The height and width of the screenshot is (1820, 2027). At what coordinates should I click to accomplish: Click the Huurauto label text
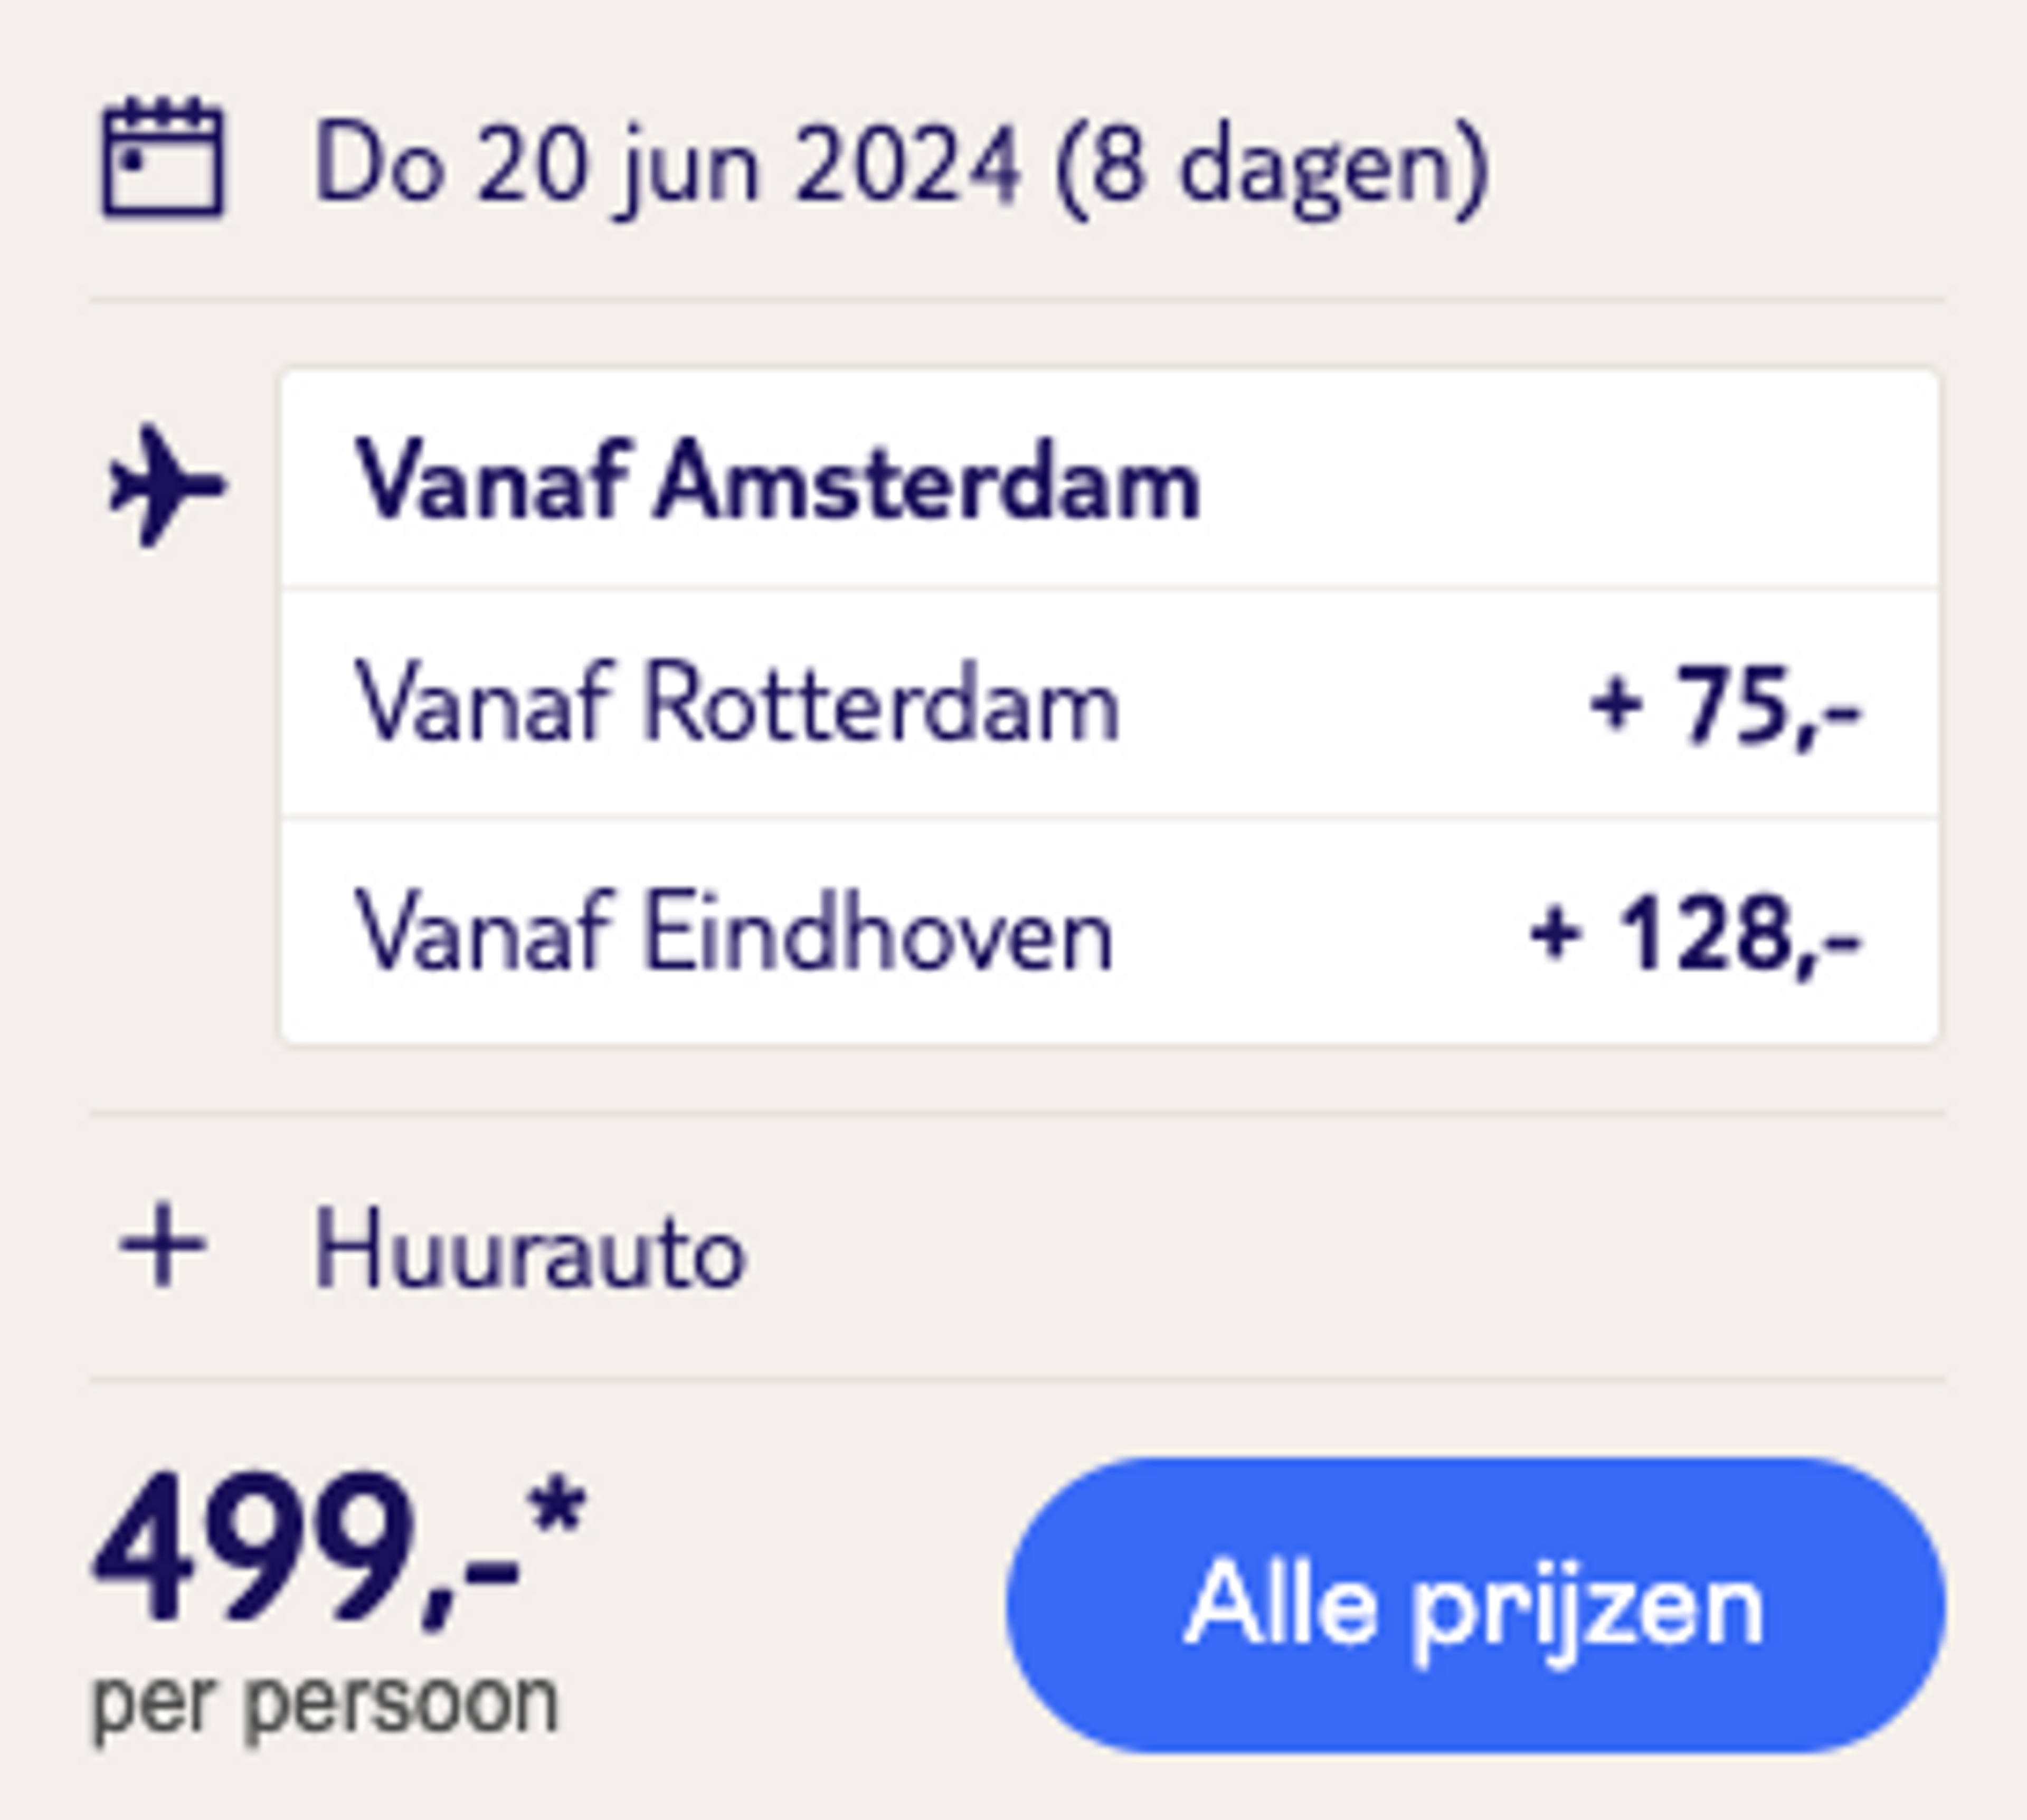pos(530,1247)
